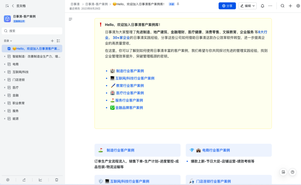Open settings via the gear icon in top bar
Viewport: 301px width, 185px height.
(x=298, y=6)
